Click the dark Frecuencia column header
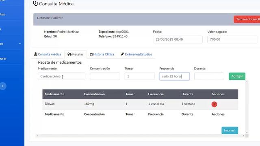Image resolution: width=260 pixels, height=146 pixels. tap(156, 94)
